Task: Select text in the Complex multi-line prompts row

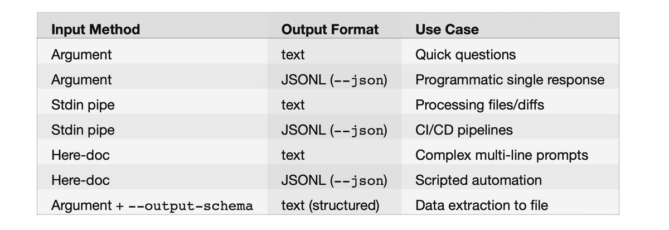Action: 293,155
